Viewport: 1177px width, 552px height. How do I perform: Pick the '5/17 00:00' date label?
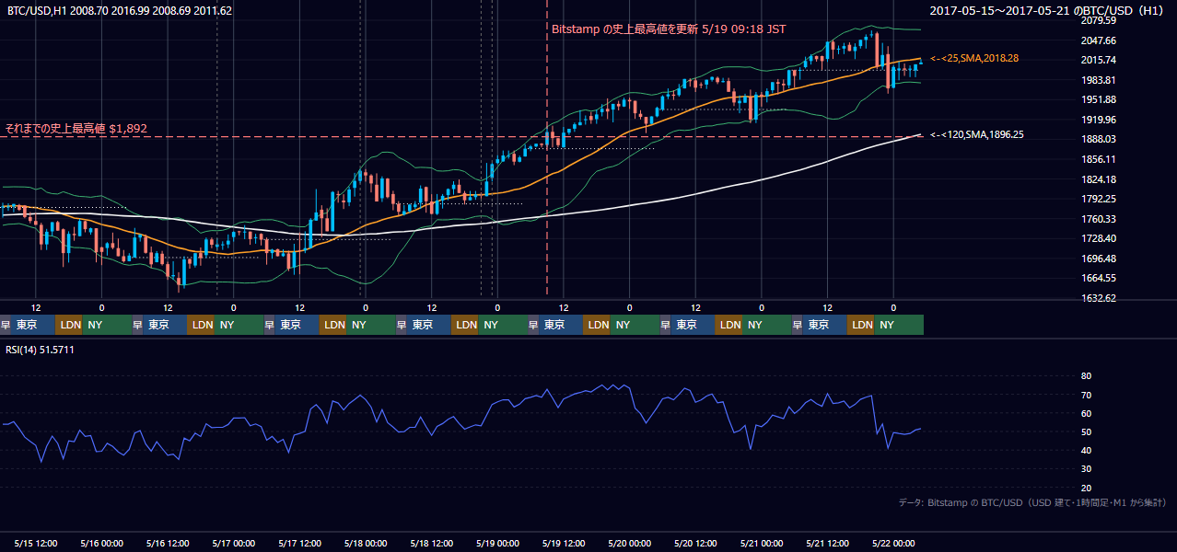tap(233, 544)
